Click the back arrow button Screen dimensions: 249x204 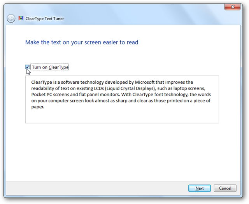click(x=11, y=19)
